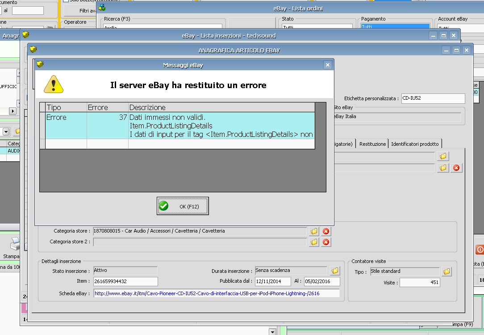Switch to the Identificatori prodotto tab
The height and width of the screenshot is (335, 484).
[414, 144]
